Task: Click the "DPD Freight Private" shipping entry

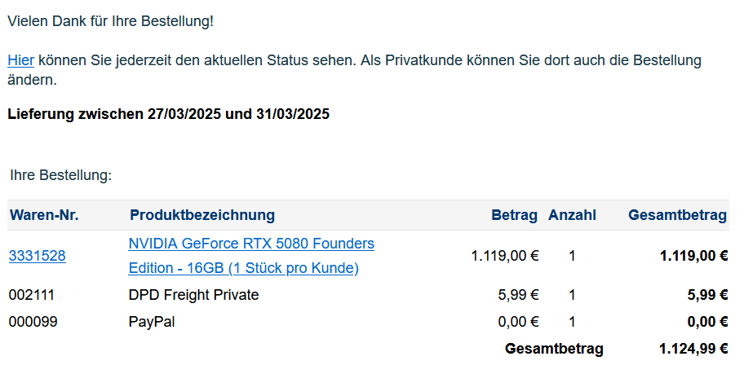Action: pyautogui.click(x=193, y=295)
